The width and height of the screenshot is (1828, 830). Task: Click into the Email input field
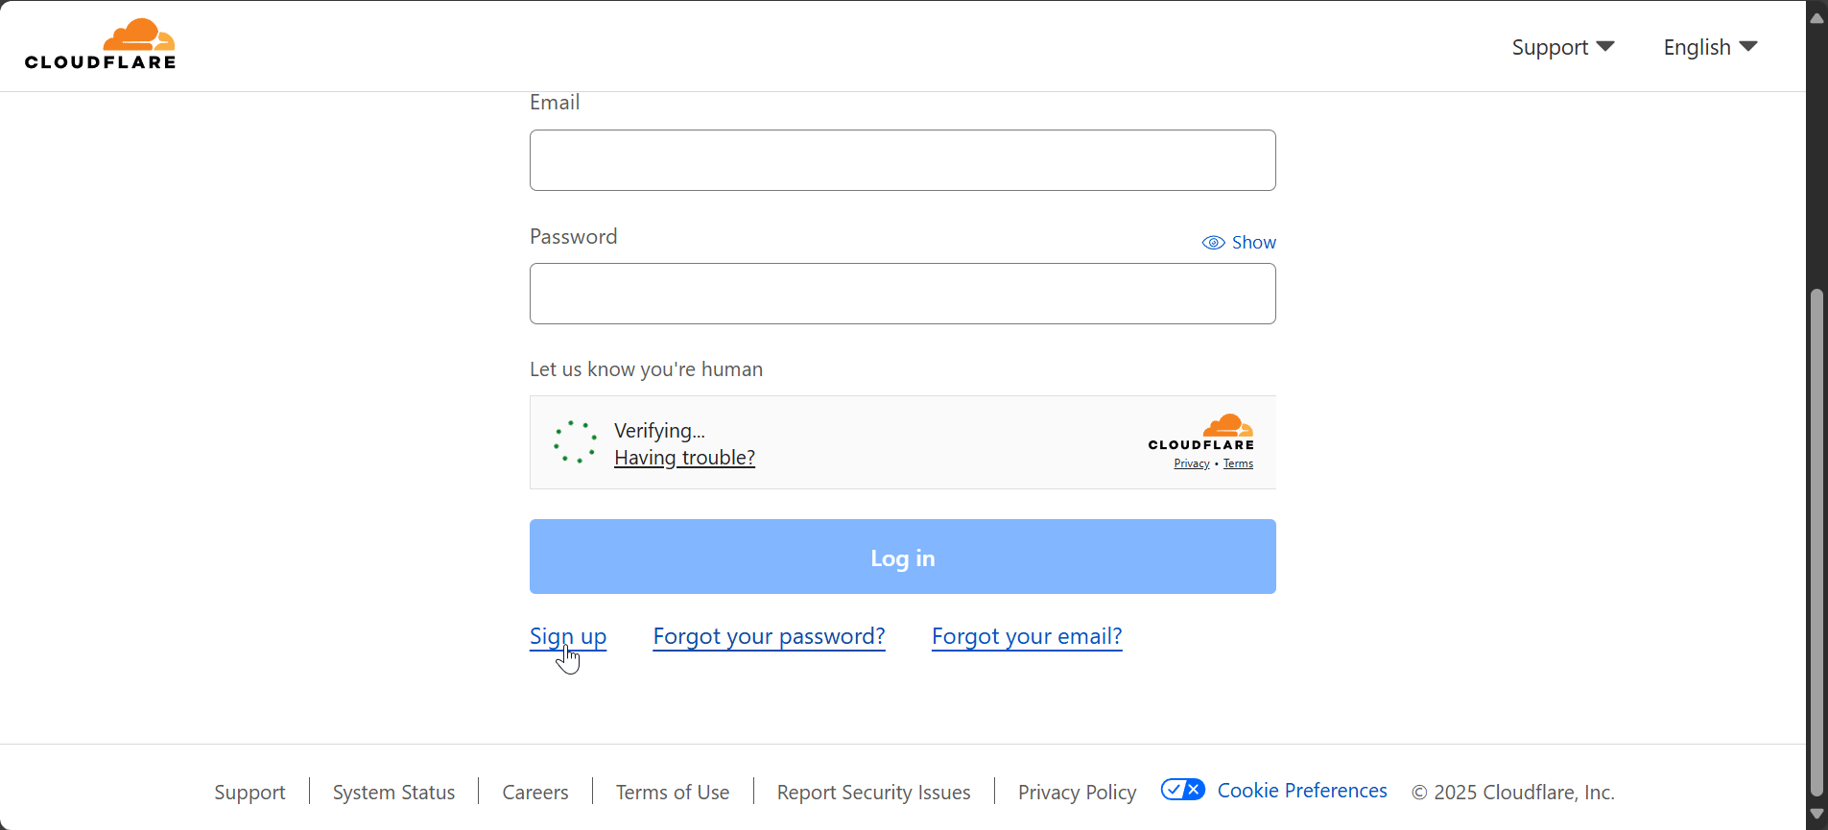point(902,160)
